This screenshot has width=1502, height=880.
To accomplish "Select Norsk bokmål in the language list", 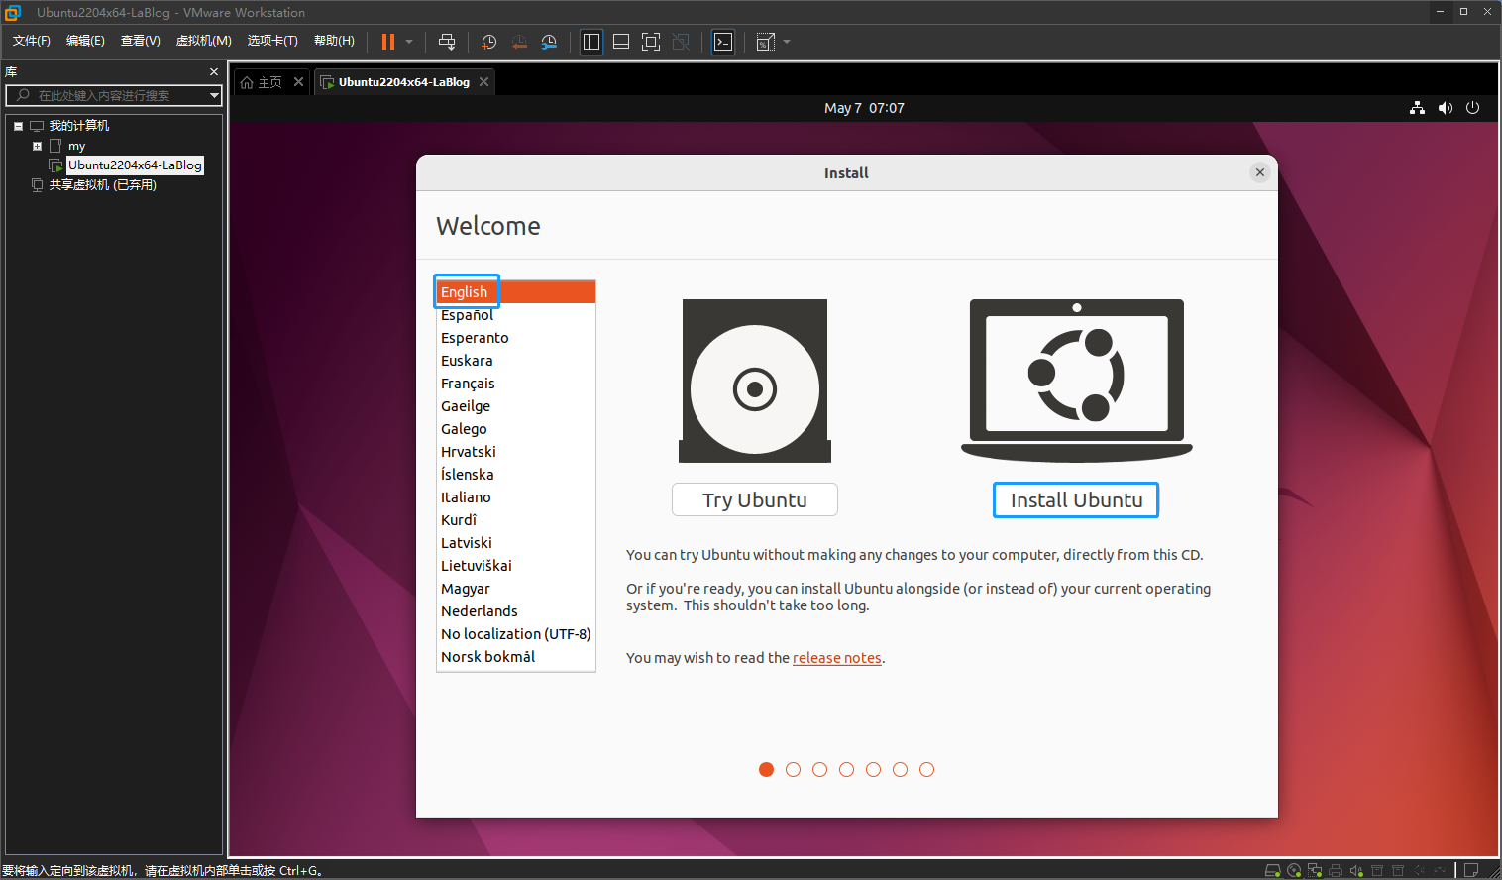I will tap(516, 657).
